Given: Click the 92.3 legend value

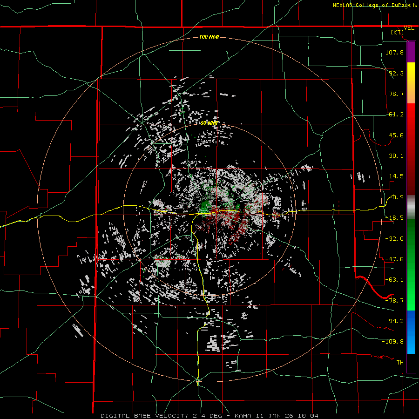Looking at the screenshot, I should click(x=396, y=73).
